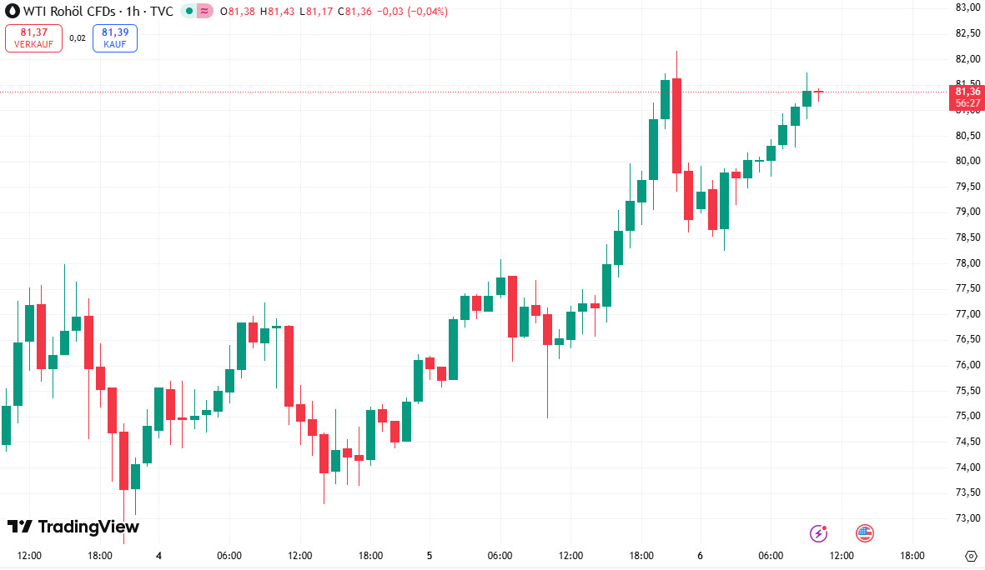This screenshot has width=985, height=570.
Task: Open the lightning news flash icon
Action: [818, 533]
